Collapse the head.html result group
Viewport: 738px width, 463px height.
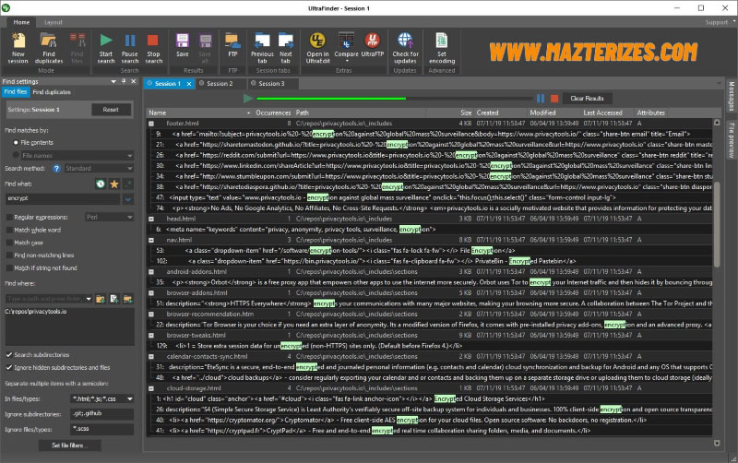click(x=151, y=219)
